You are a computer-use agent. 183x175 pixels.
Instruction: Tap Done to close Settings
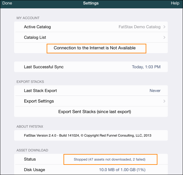7,3
